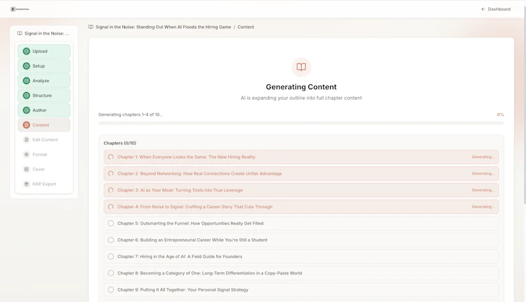The height and width of the screenshot is (302, 526).
Task: Click Generating... status on Chapter 4
Action: [483, 207]
